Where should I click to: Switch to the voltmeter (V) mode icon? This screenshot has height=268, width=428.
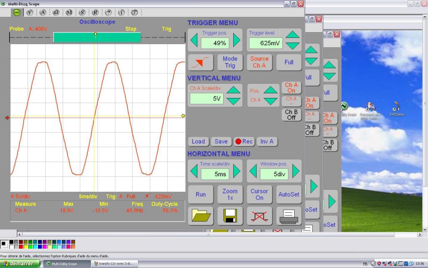coord(30,12)
